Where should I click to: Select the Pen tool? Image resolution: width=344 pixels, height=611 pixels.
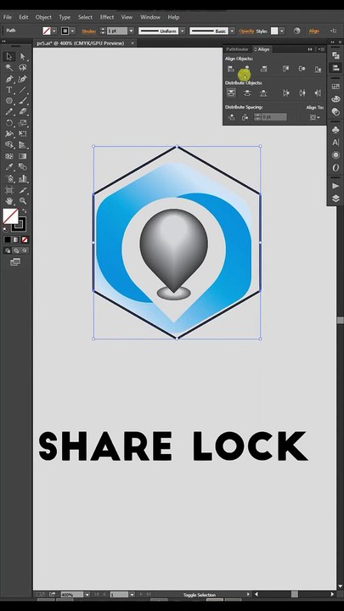tap(9, 79)
